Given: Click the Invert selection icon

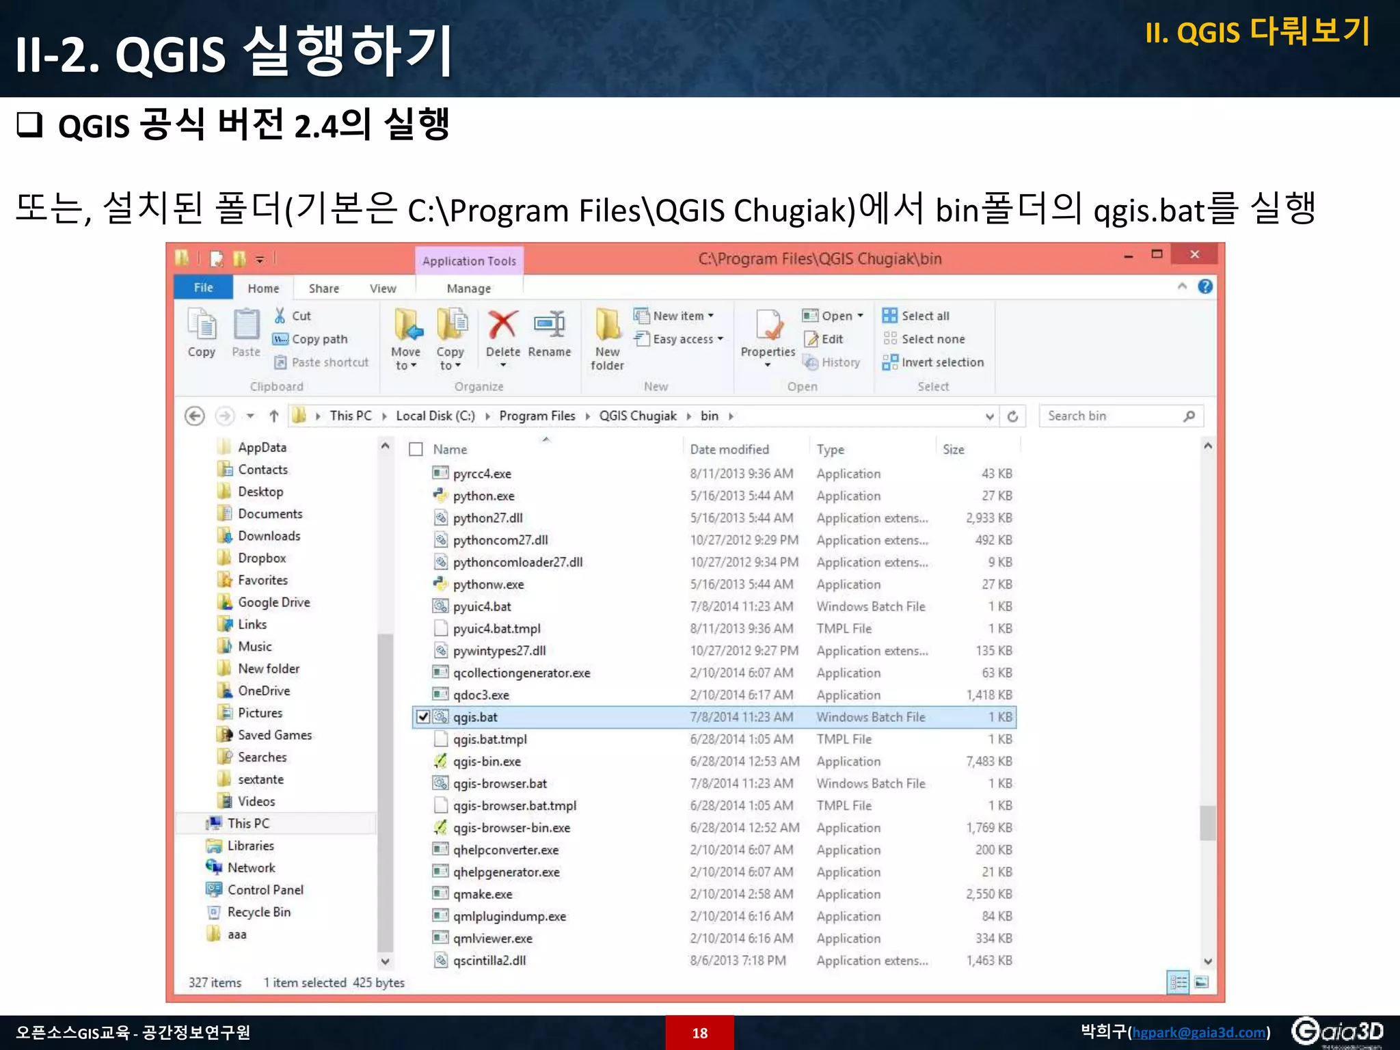Looking at the screenshot, I should (889, 362).
